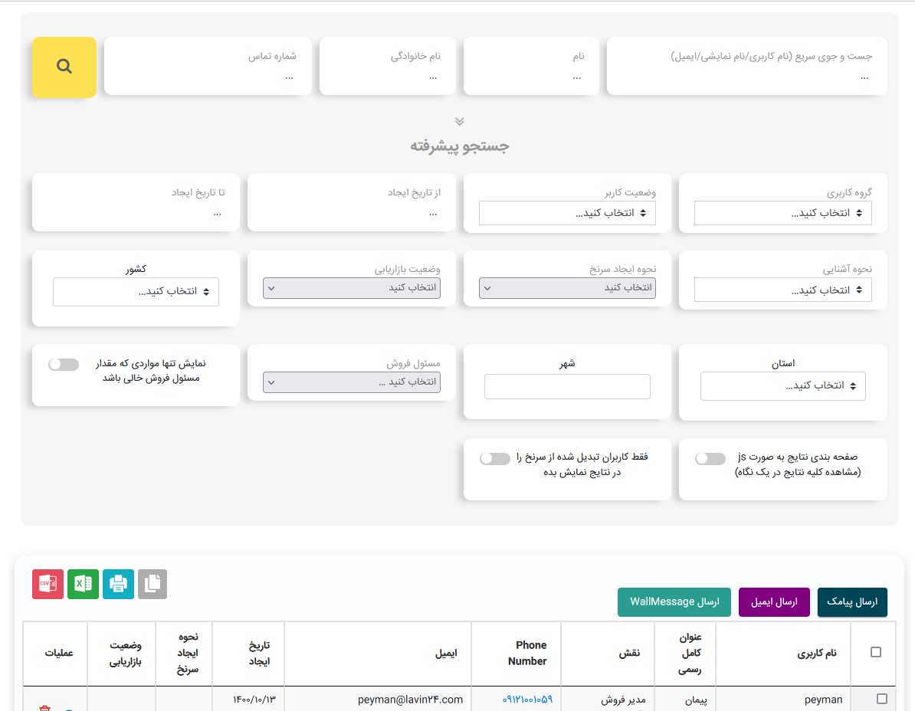Copy table data to clipboard

[152, 585]
